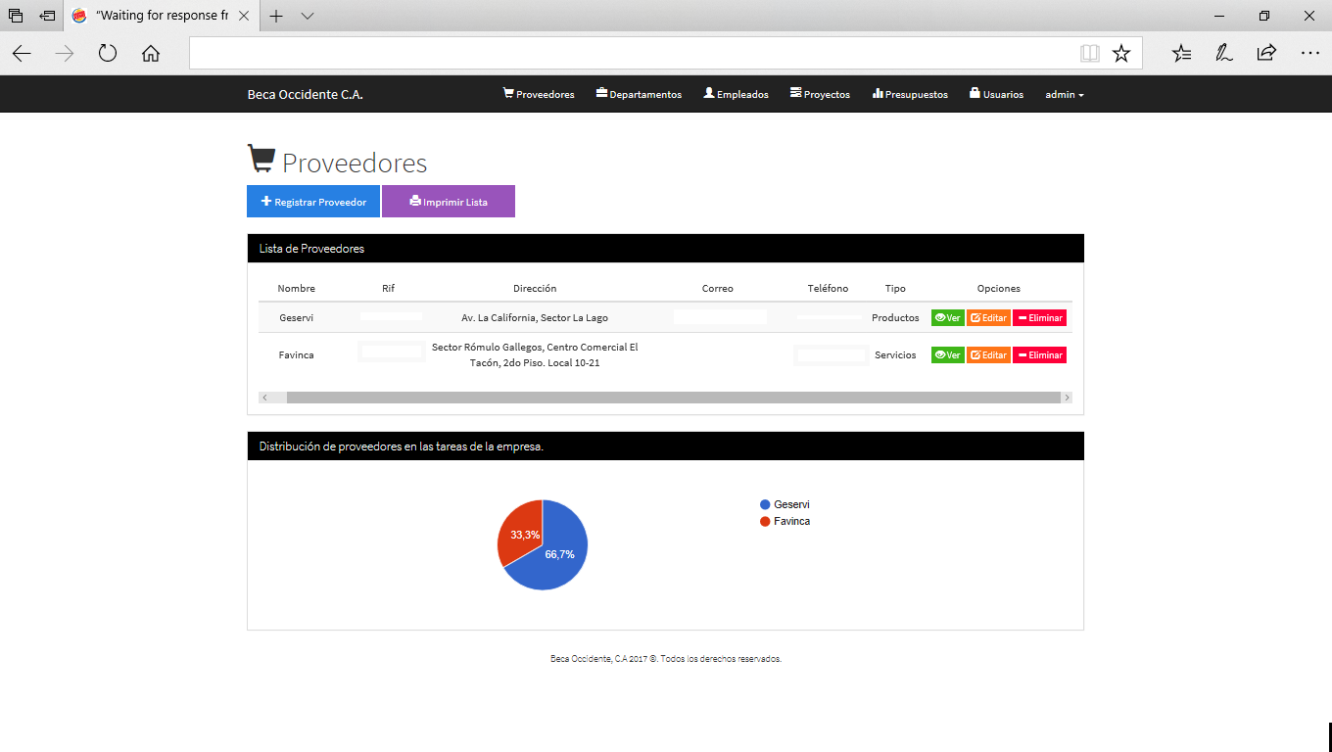The width and height of the screenshot is (1332, 752).
Task: Open Presupuestos in navbar
Action: 910,94
